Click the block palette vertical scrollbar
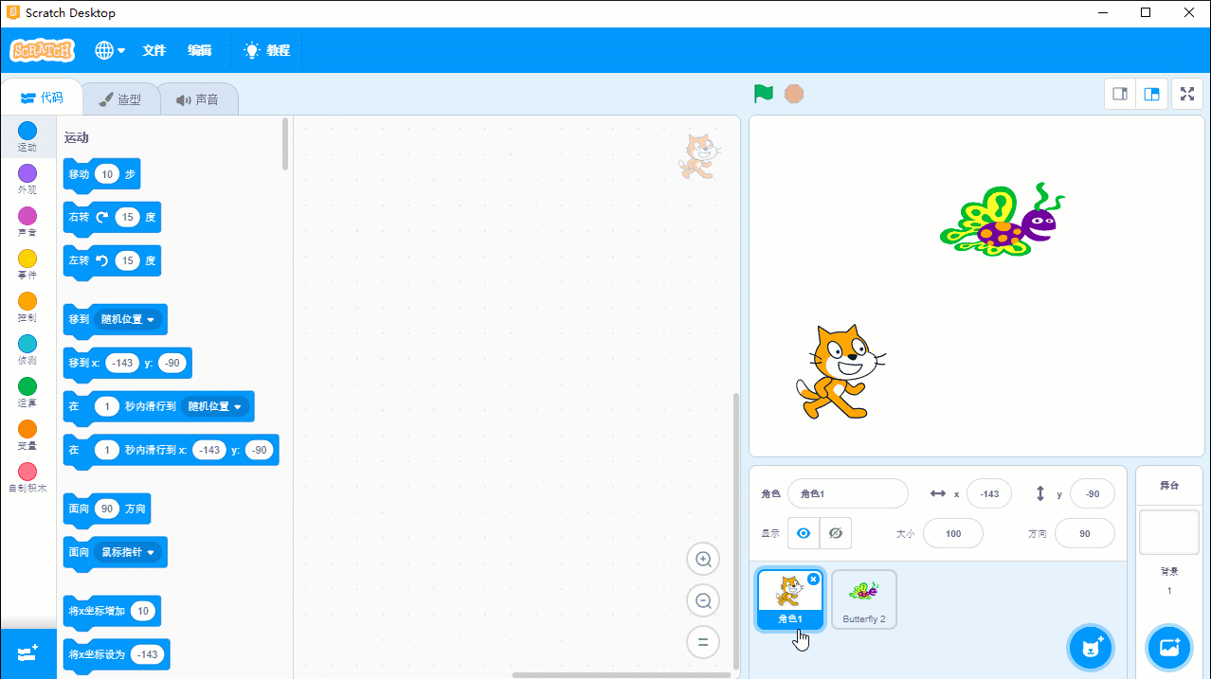This screenshot has width=1211, height=679. pyautogui.click(x=286, y=145)
